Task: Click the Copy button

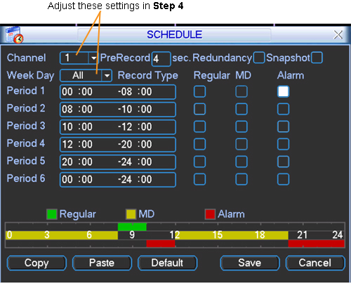Action: coord(37,263)
